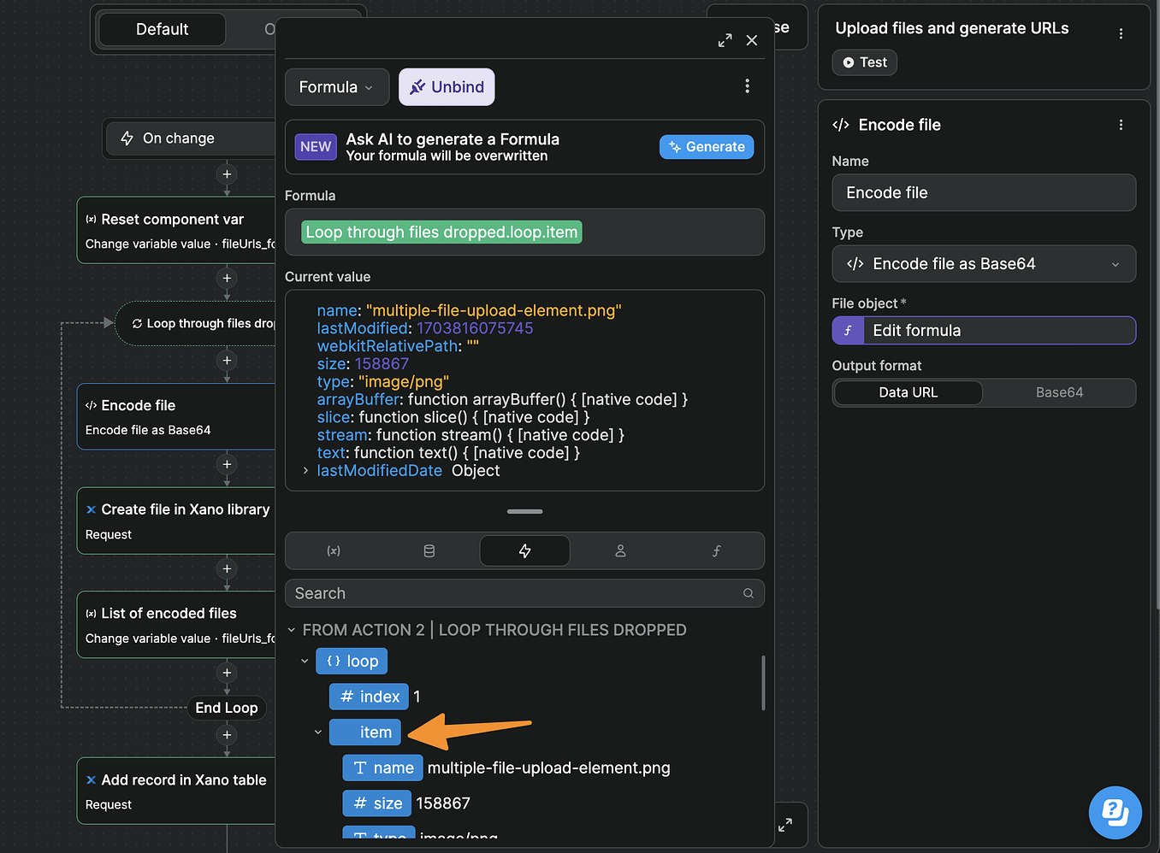Select Data URL output format
This screenshot has height=853, width=1160.
click(908, 392)
